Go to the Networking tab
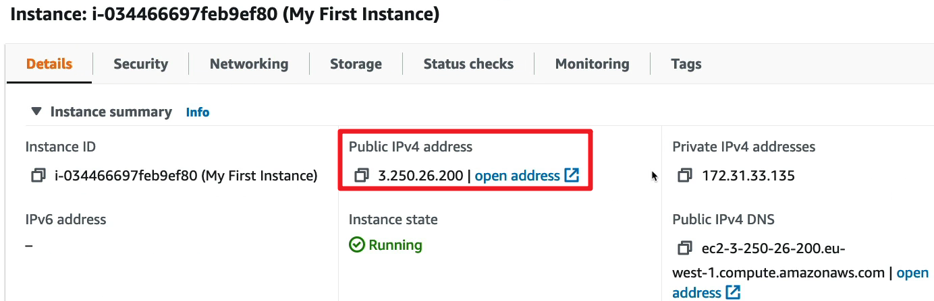The image size is (934, 301). click(249, 64)
